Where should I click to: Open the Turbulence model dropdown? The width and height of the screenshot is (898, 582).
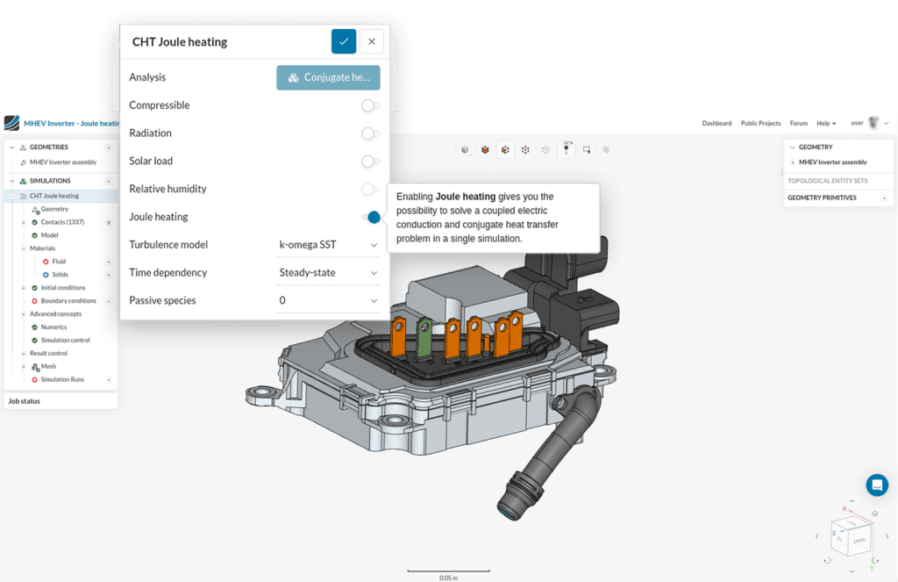328,244
